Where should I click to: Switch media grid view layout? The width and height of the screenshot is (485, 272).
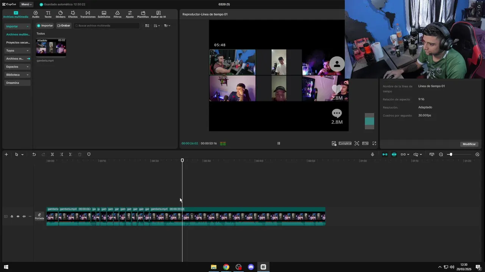coord(147,26)
